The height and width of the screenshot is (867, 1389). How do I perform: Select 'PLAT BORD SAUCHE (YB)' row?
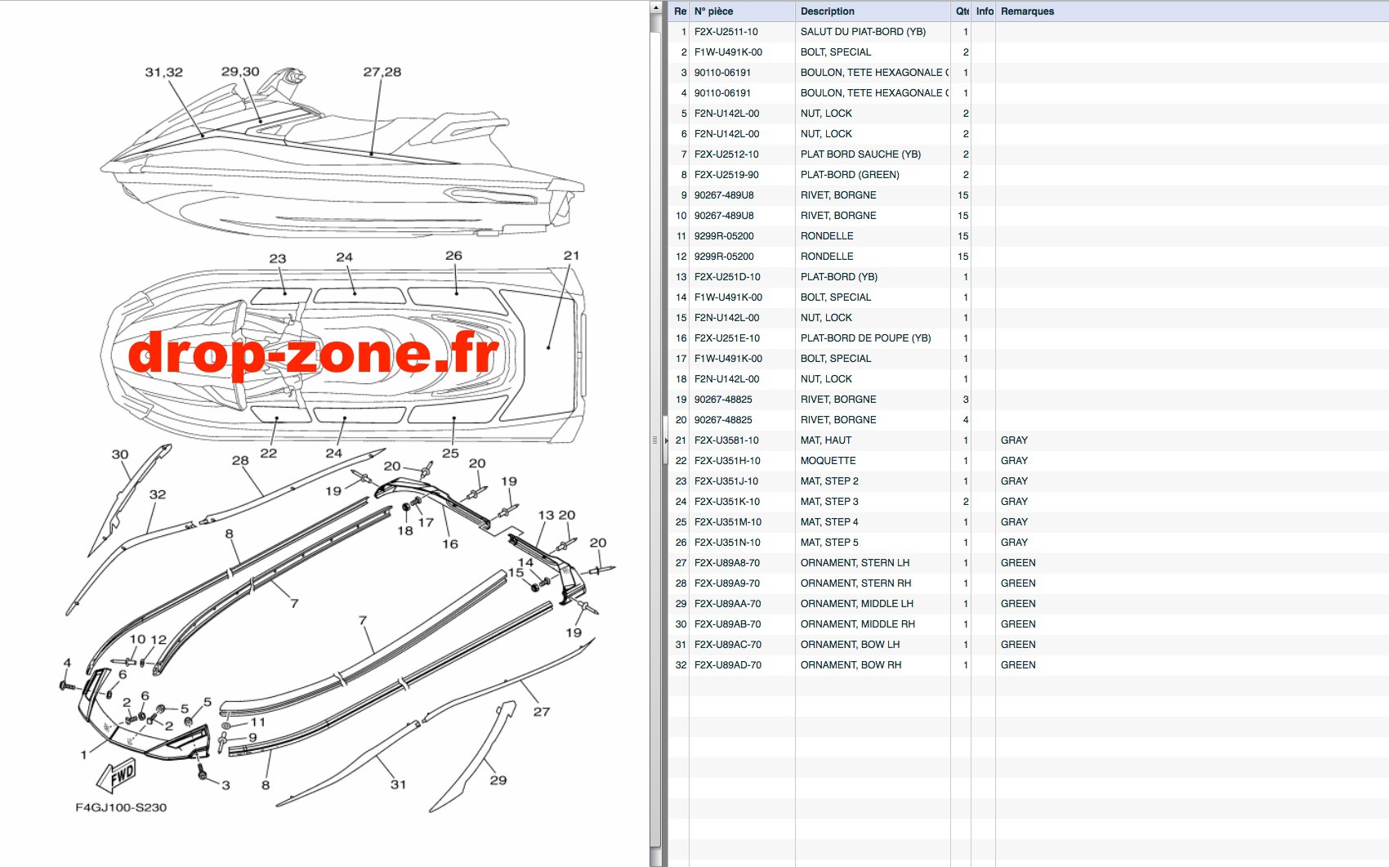[x=1029, y=154]
